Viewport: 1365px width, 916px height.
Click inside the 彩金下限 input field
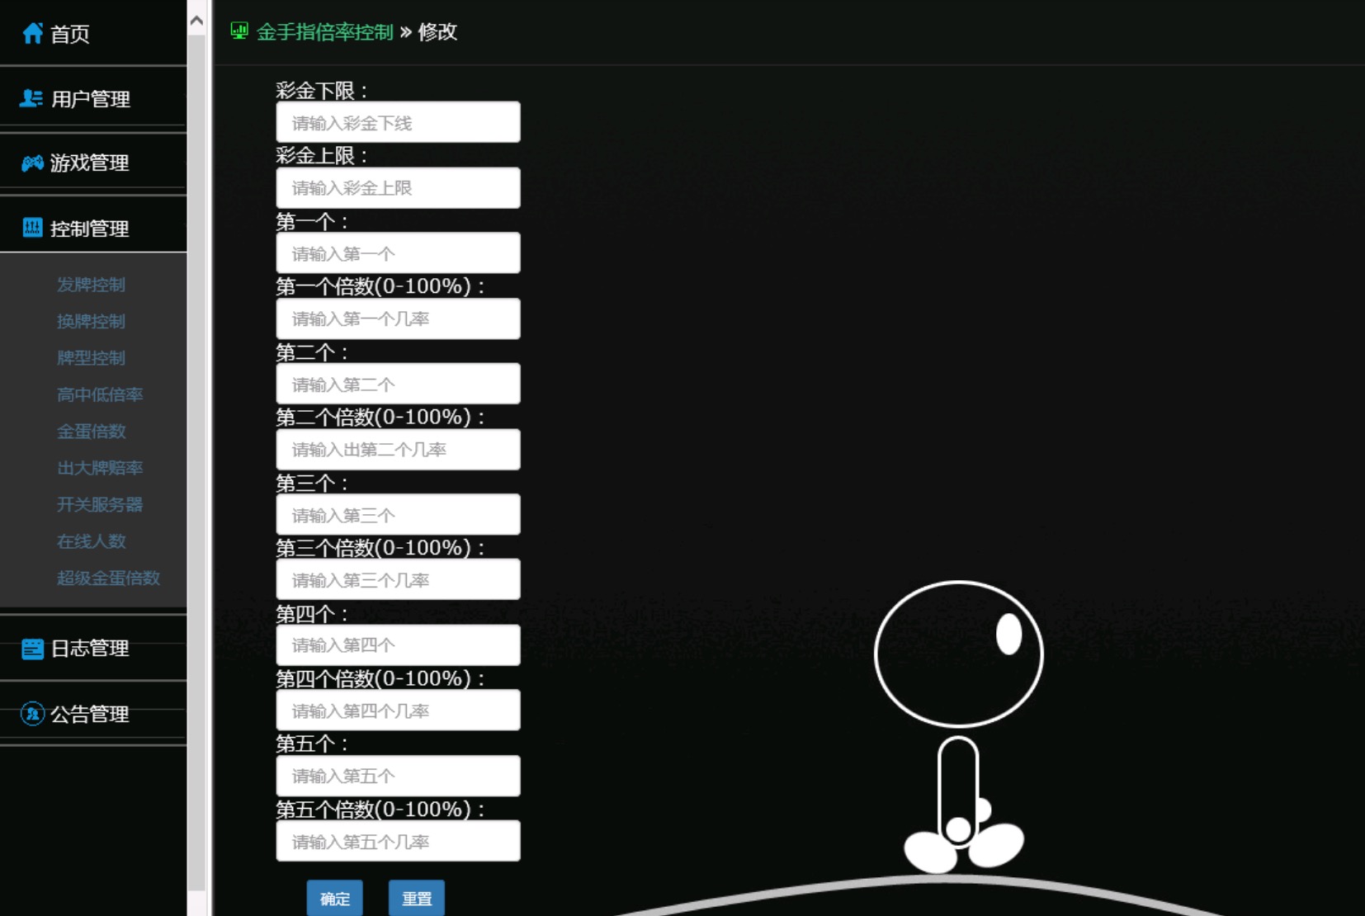click(398, 121)
